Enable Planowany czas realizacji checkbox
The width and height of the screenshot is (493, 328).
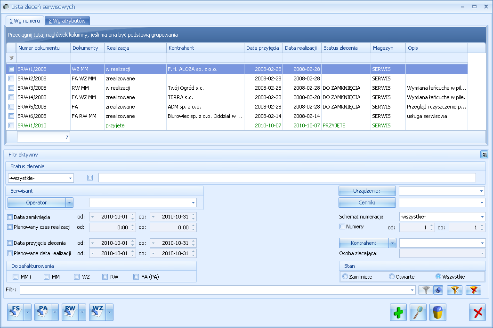10,227
